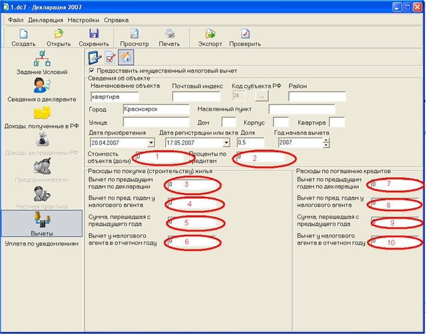Viewport: 426px width, 334px height.
Task: Click the ellipsis button beside Код субъекта РФ
Action: point(260,96)
